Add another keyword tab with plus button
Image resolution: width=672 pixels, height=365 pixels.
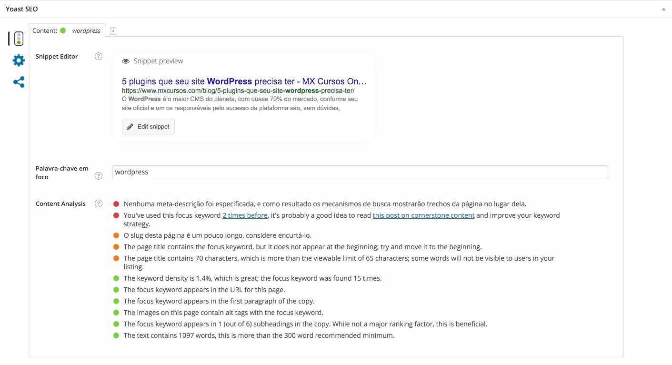113,31
